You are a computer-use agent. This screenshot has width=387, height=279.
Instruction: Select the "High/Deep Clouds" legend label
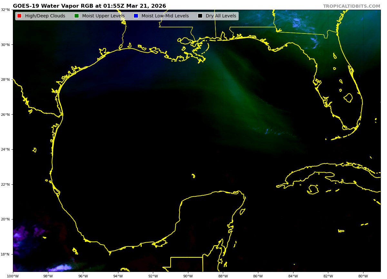(45, 16)
